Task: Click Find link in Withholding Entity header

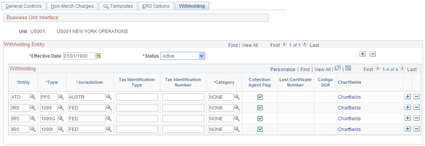Action: pos(233,45)
